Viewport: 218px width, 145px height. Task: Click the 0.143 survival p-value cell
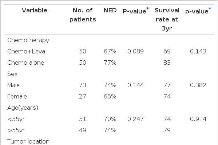pyautogui.click(x=198, y=52)
